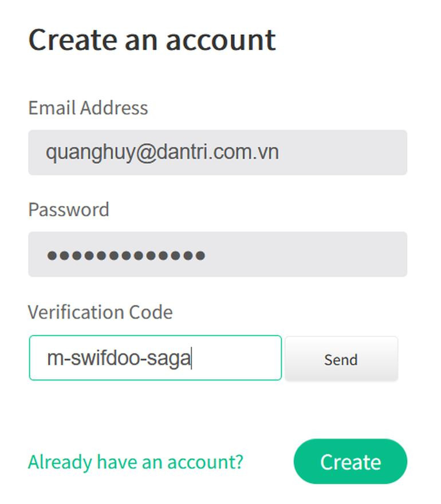Click the Verification Code text box
Viewport: 441px width, 504px height.
point(155,358)
